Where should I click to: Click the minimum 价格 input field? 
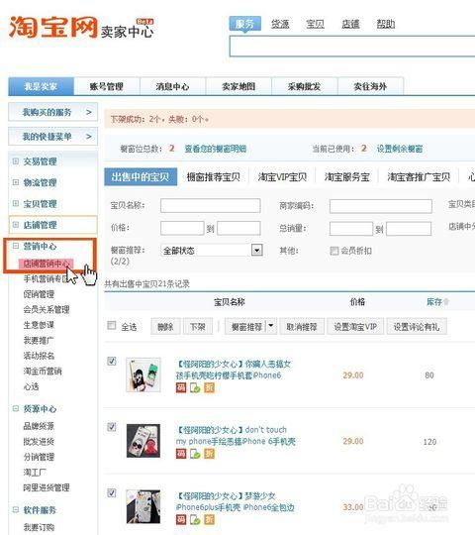(x=182, y=228)
